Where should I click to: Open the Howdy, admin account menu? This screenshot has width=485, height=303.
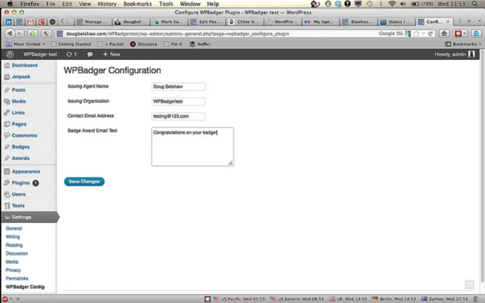point(455,54)
